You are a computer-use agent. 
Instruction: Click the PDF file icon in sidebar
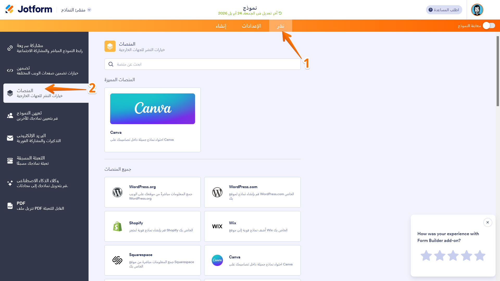10,206
